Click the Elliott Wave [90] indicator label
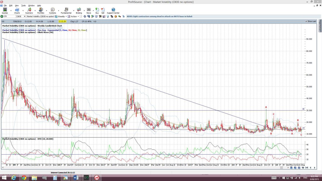This screenshot has height=181, width=322. [28, 32]
